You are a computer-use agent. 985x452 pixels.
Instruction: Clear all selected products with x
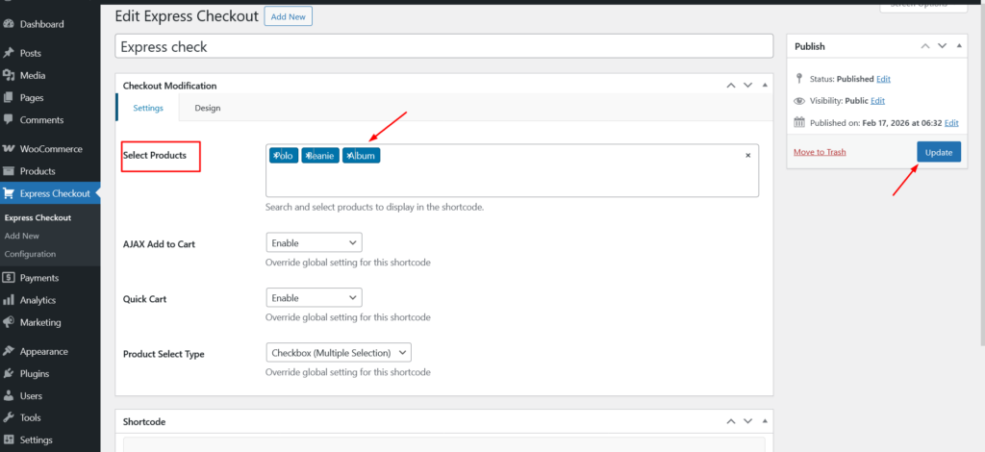pyautogui.click(x=747, y=156)
